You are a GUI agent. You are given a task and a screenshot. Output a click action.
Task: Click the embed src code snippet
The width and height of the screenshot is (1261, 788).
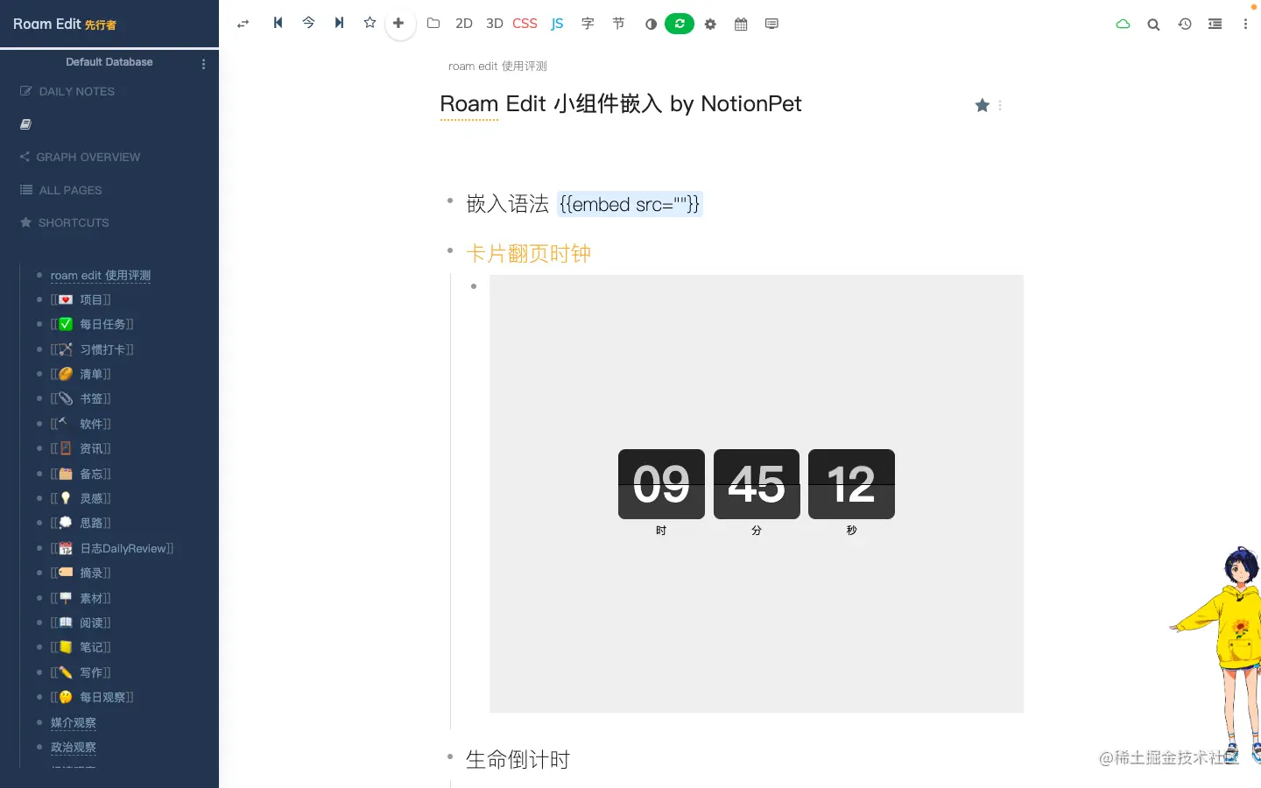pyautogui.click(x=630, y=204)
